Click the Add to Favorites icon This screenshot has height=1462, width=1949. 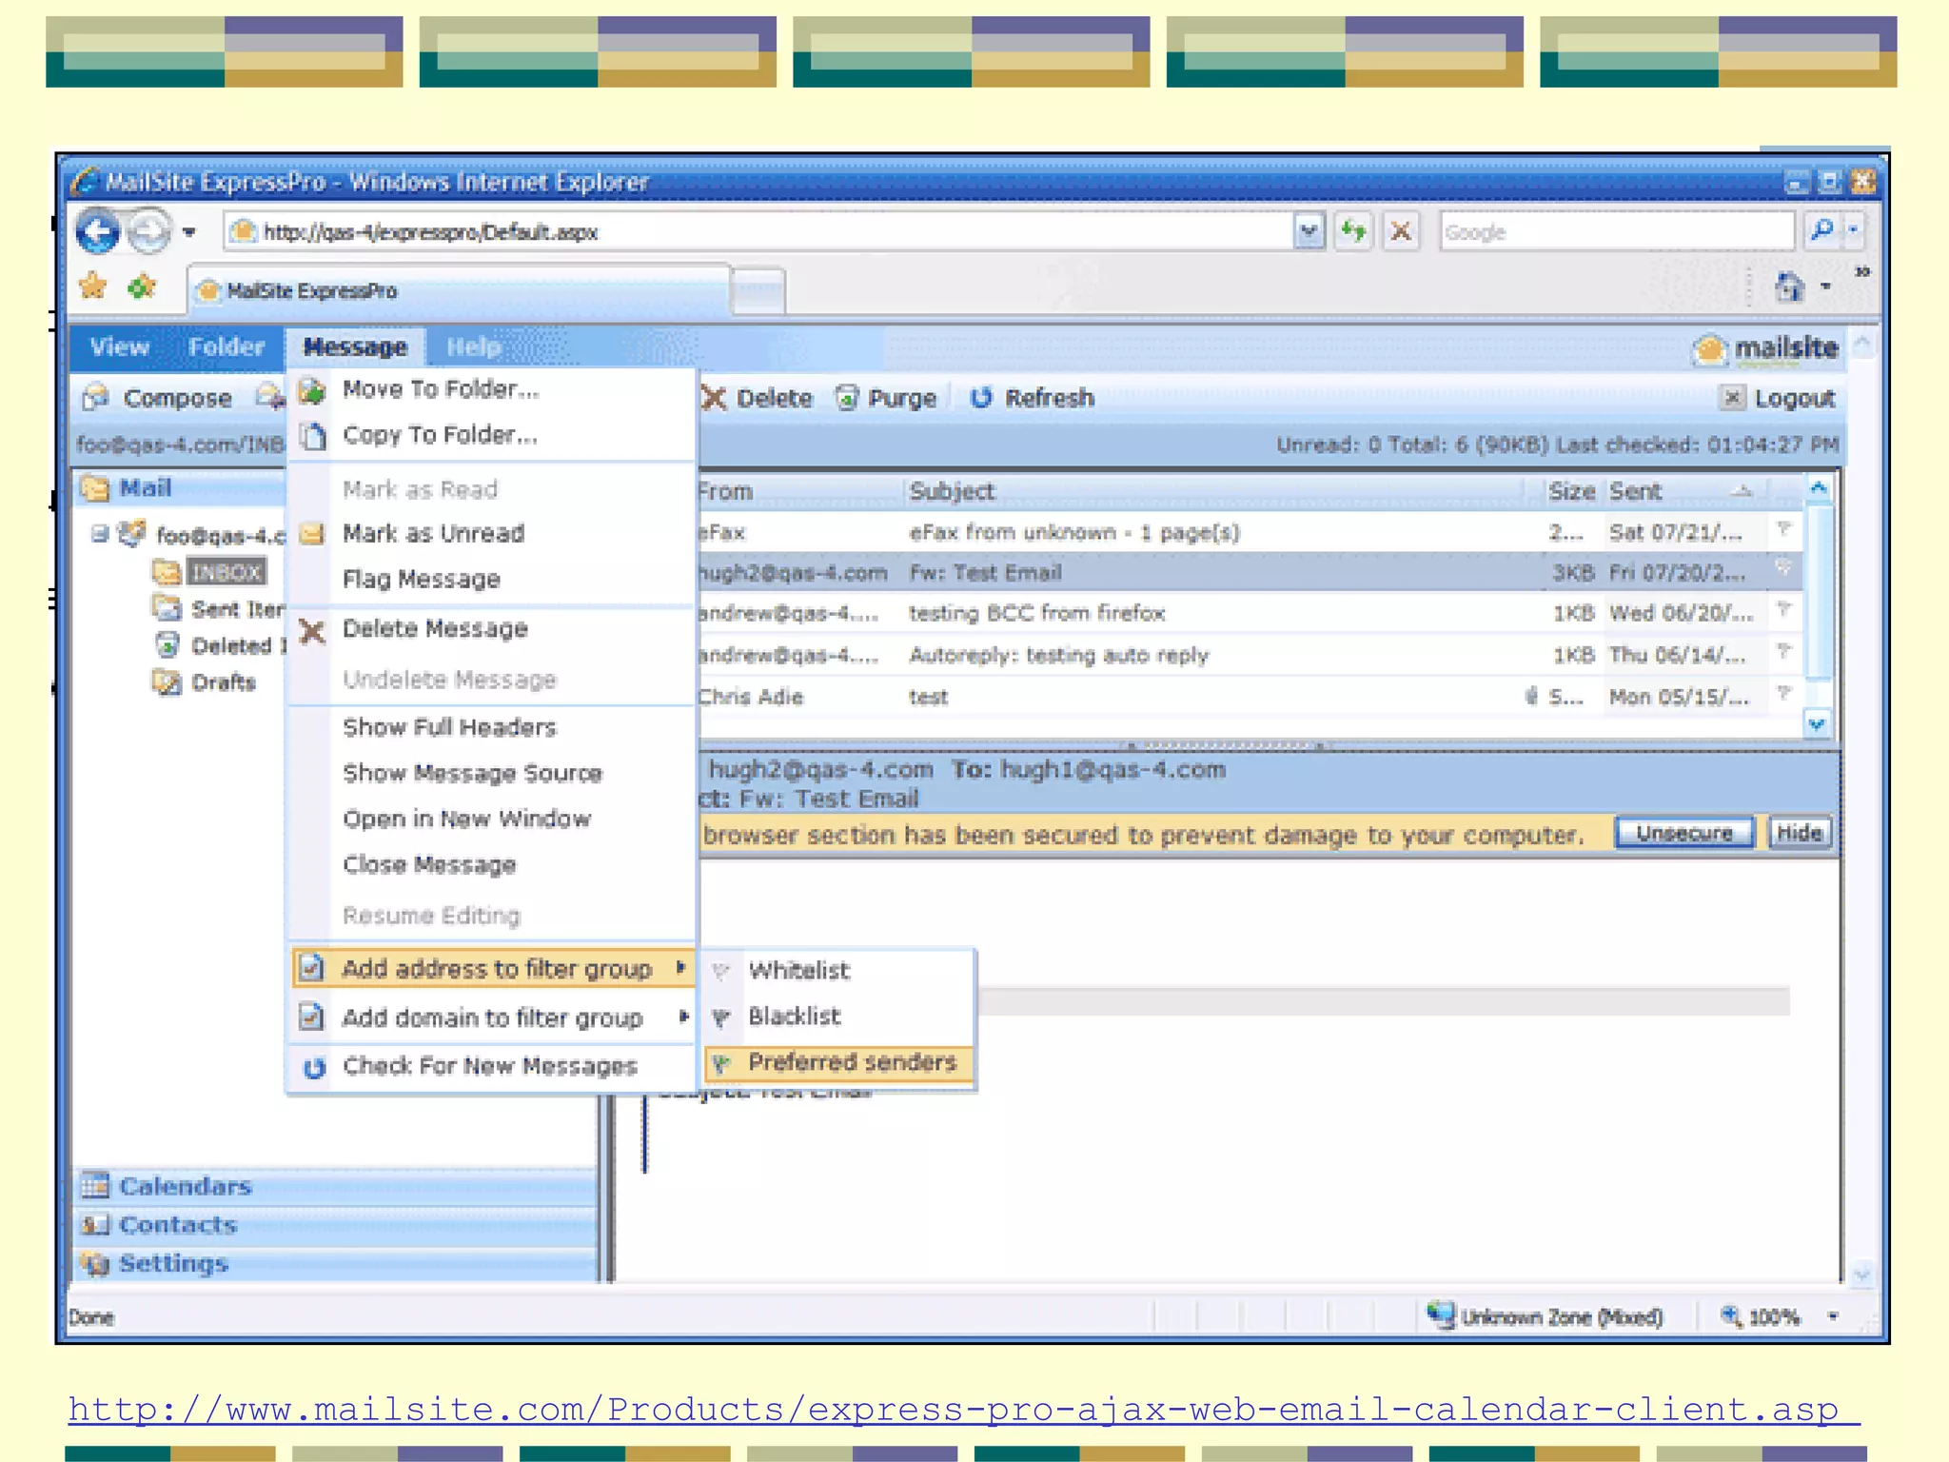pos(142,286)
